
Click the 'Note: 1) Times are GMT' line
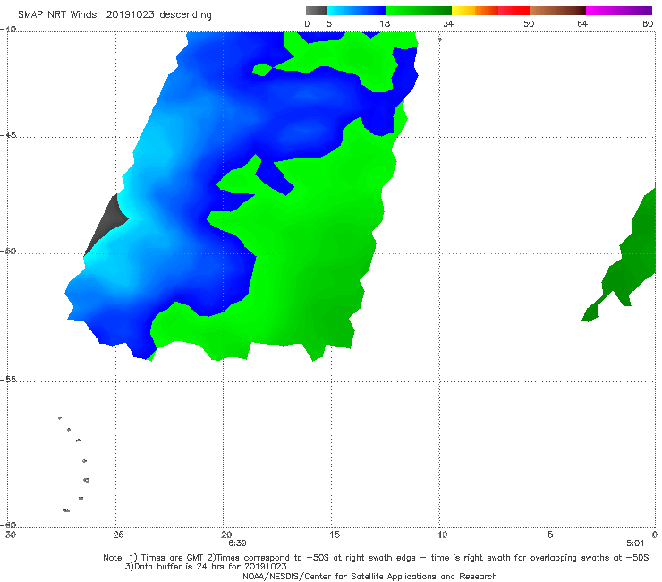[x=376, y=558]
